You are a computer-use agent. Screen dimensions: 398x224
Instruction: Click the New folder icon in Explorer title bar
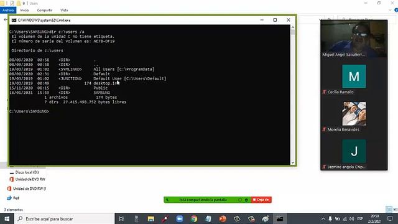18,3
